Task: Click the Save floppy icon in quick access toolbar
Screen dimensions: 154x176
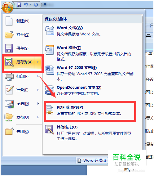Action: tap(19, 5)
